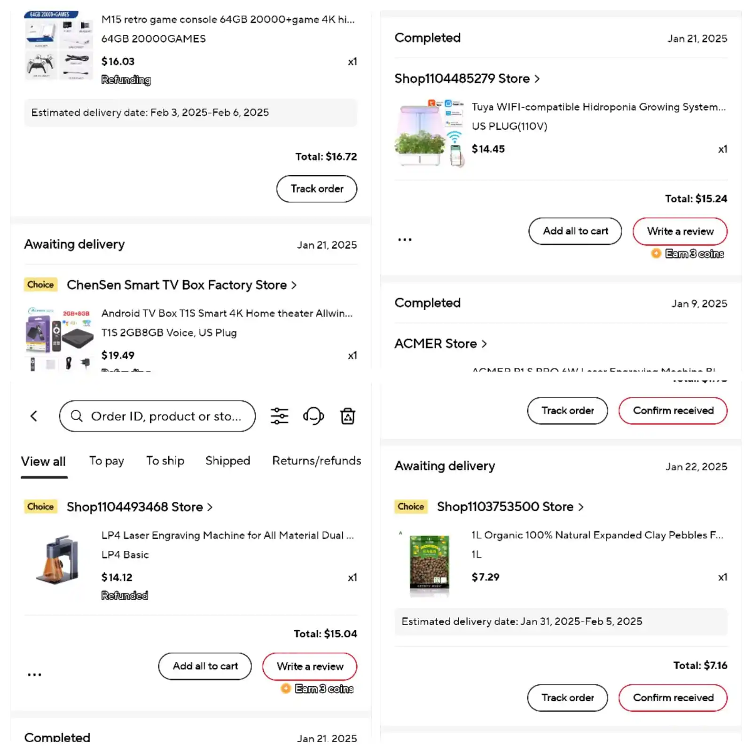752x752 pixels.
Task: Open the deleted orders trash icon
Action: click(x=348, y=416)
